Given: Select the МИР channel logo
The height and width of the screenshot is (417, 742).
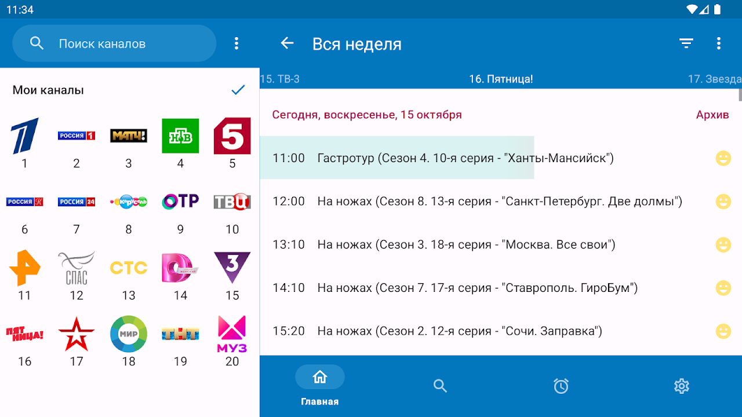Looking at the screenshot, I should coord(129,334).
